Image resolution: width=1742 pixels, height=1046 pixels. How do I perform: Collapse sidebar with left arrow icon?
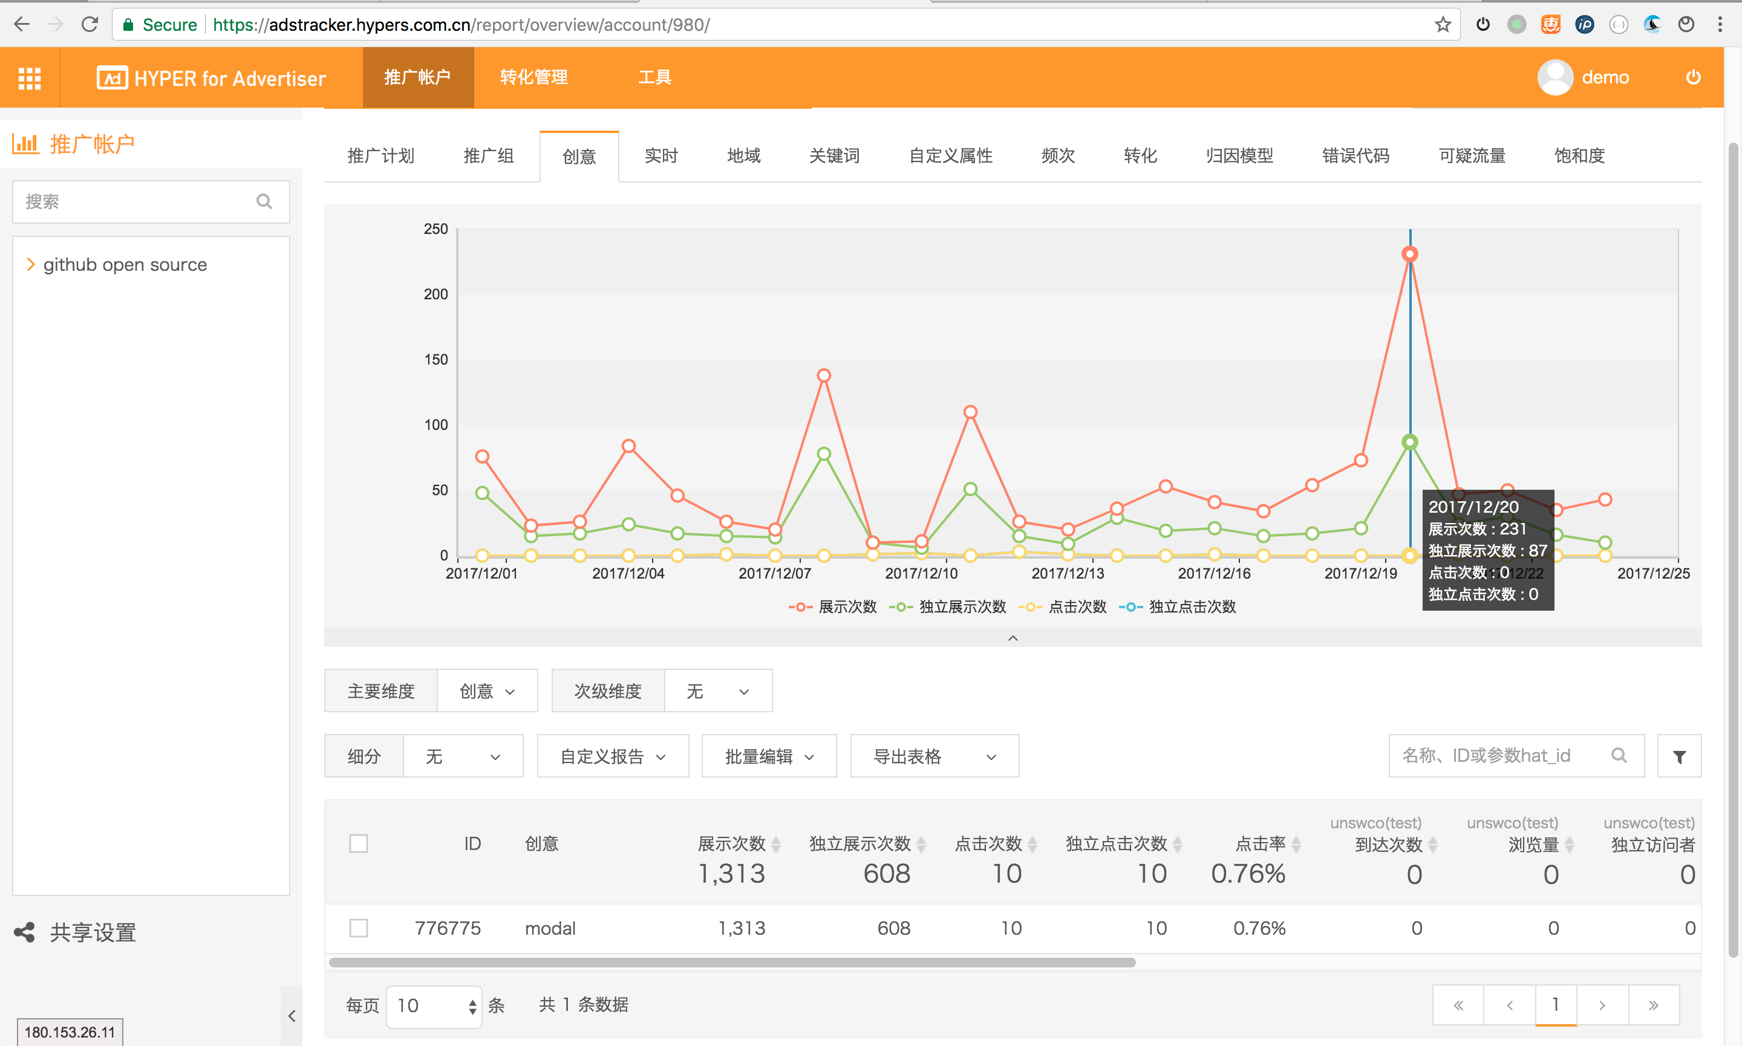[x=291, y=1016]
